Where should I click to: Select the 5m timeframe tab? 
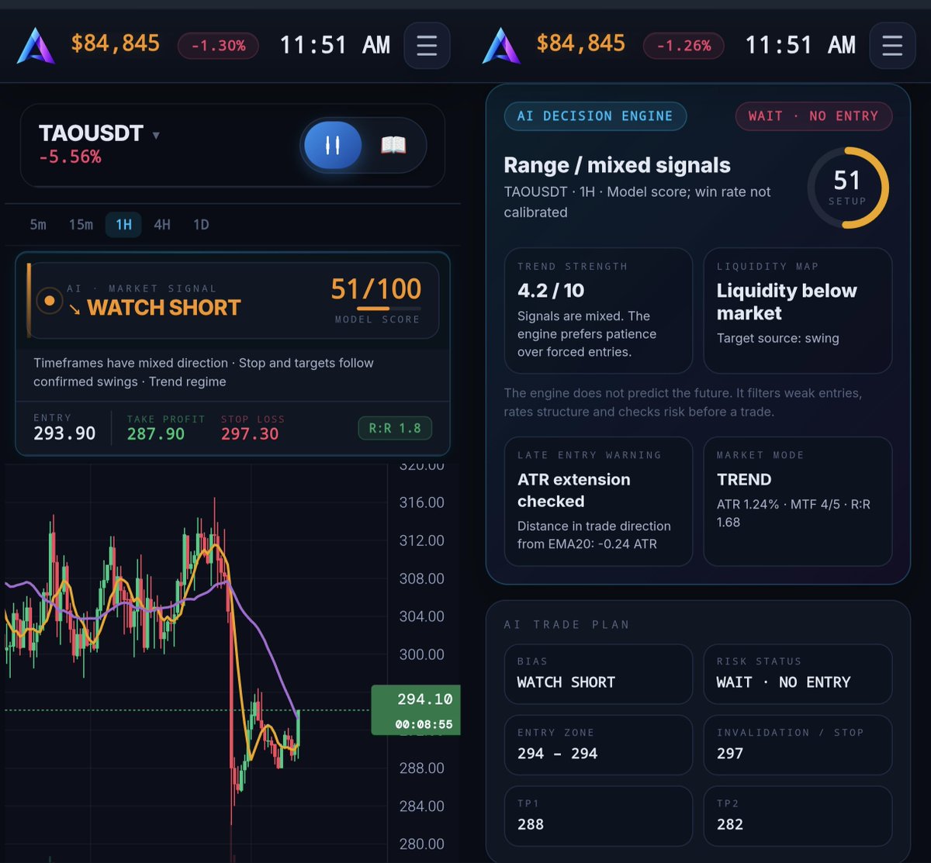coord(38,225)
